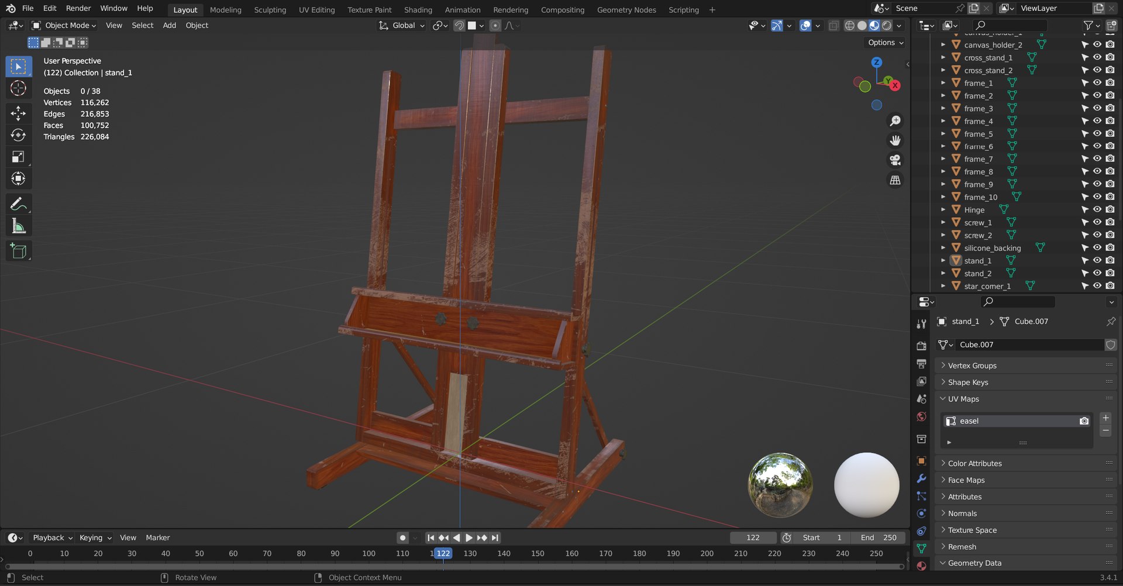Click the zoom view magnifier icon
Image resolution: width=1123 pixels, height=586 pixels.
(x=895, y=121)
